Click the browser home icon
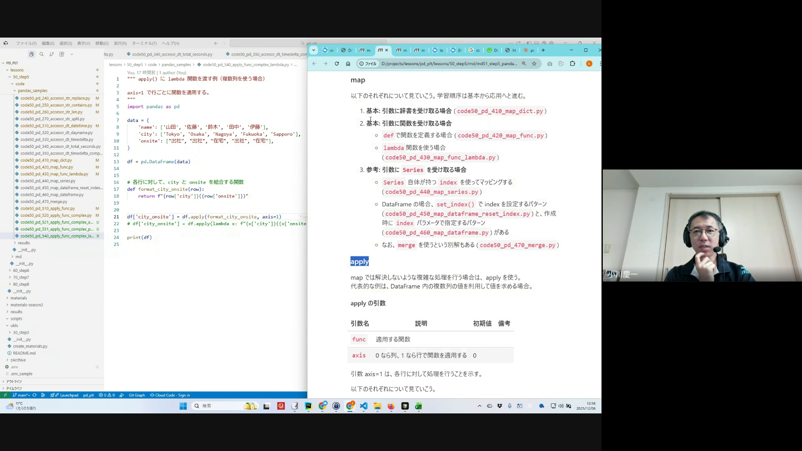Screen dimensions: 802x451 (x=348, y=64)
